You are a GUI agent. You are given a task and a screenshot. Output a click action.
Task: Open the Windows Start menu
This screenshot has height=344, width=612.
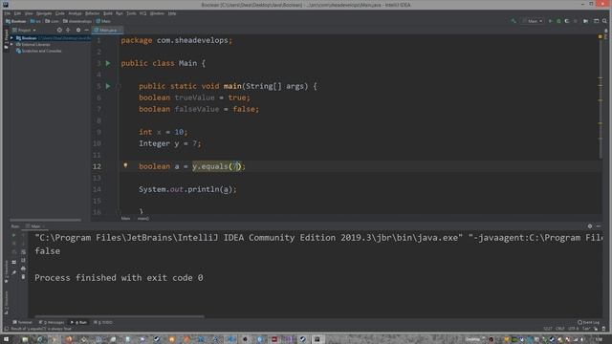coord(7,339)
